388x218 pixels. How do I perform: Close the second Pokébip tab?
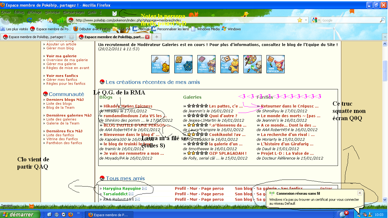(x=147, y=37)
